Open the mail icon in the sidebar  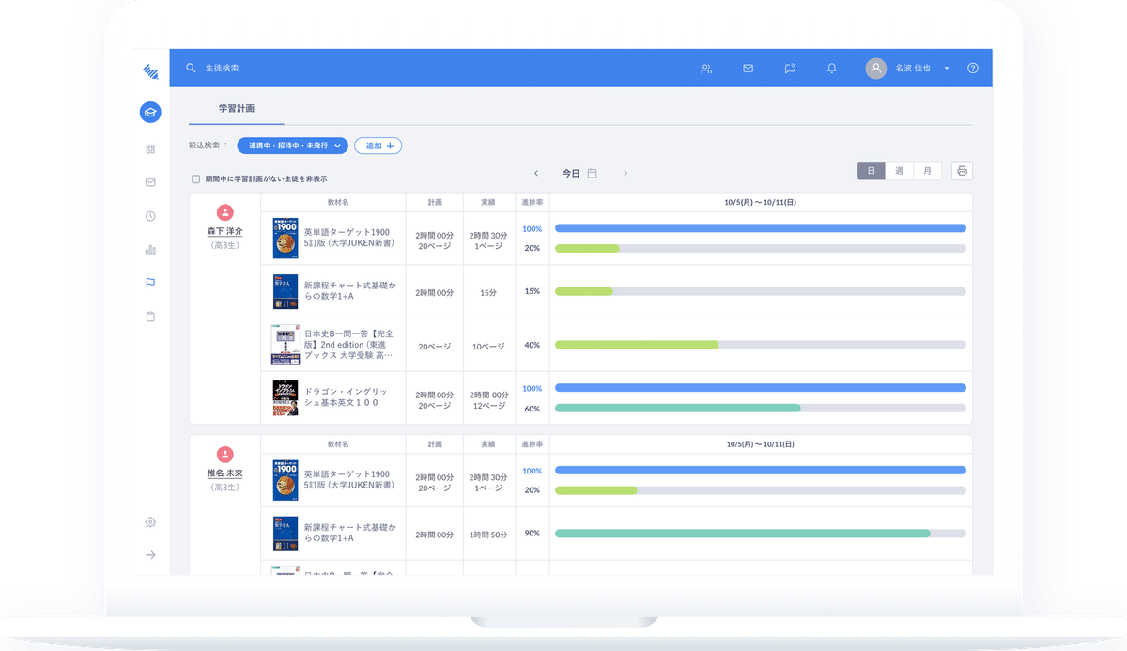pyautogui.click(x=150, y=182)
